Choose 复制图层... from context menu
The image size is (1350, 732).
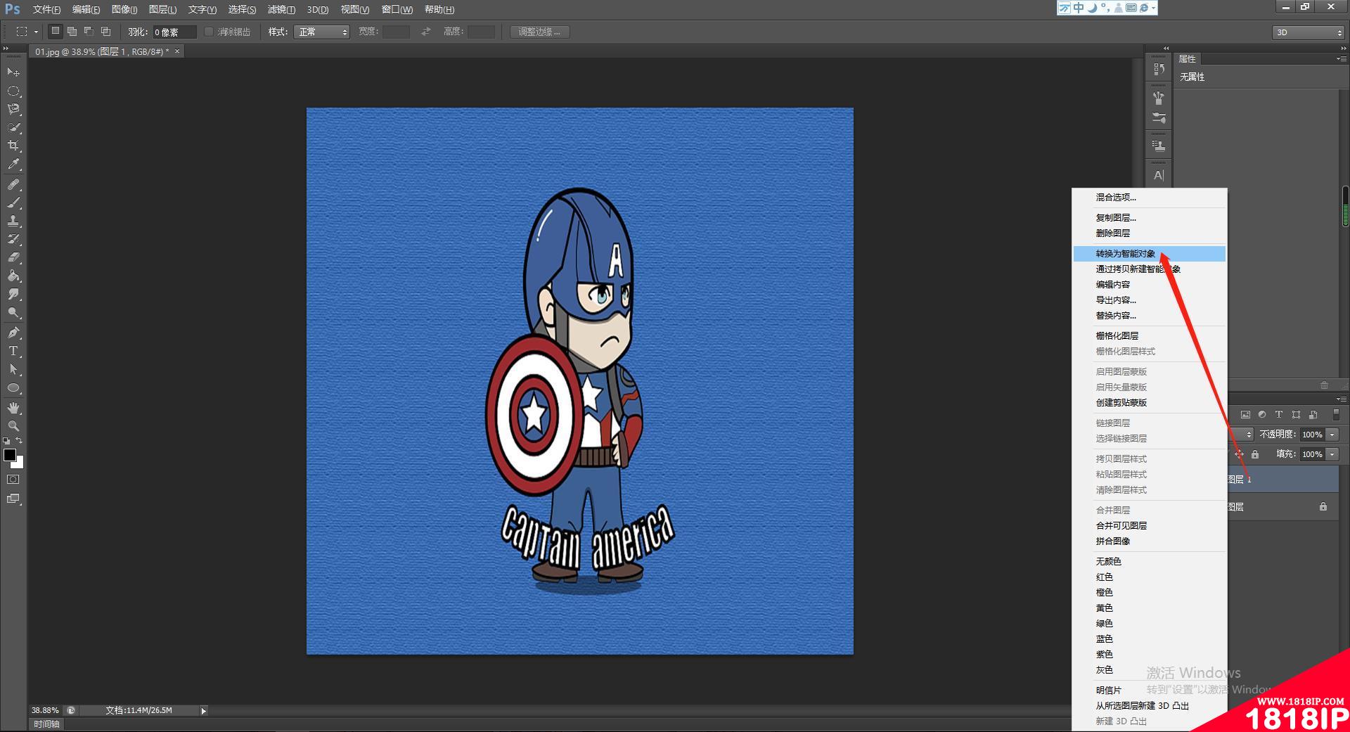click(x=1149, y=218)
